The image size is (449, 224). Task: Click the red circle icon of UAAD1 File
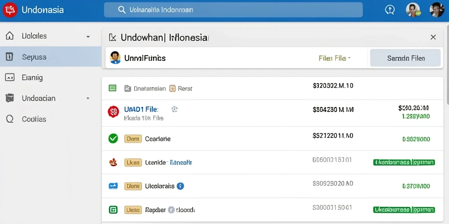tap(113, 112)
